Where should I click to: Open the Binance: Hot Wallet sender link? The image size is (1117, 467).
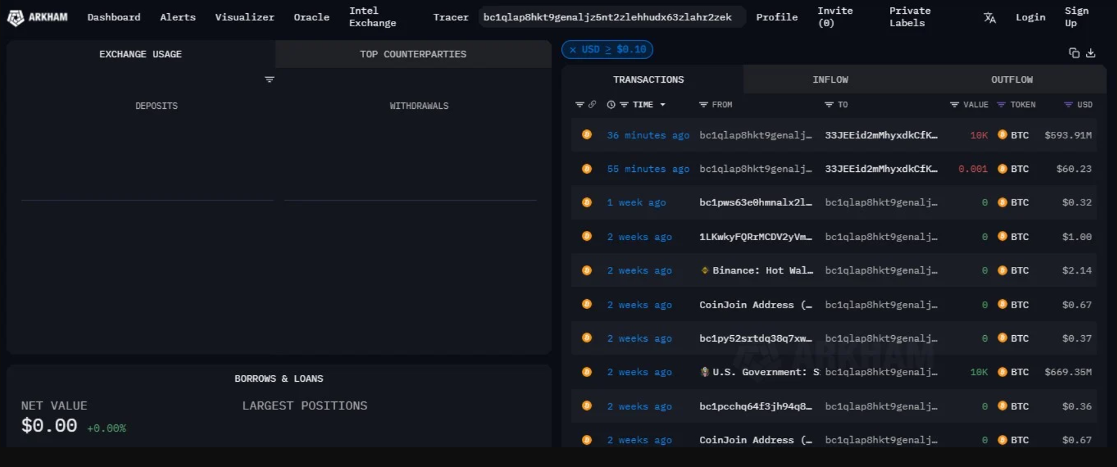click(763, 270)
